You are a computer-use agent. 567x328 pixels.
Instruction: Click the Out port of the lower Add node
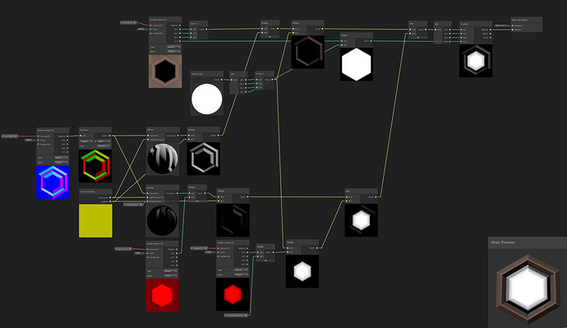376,197
